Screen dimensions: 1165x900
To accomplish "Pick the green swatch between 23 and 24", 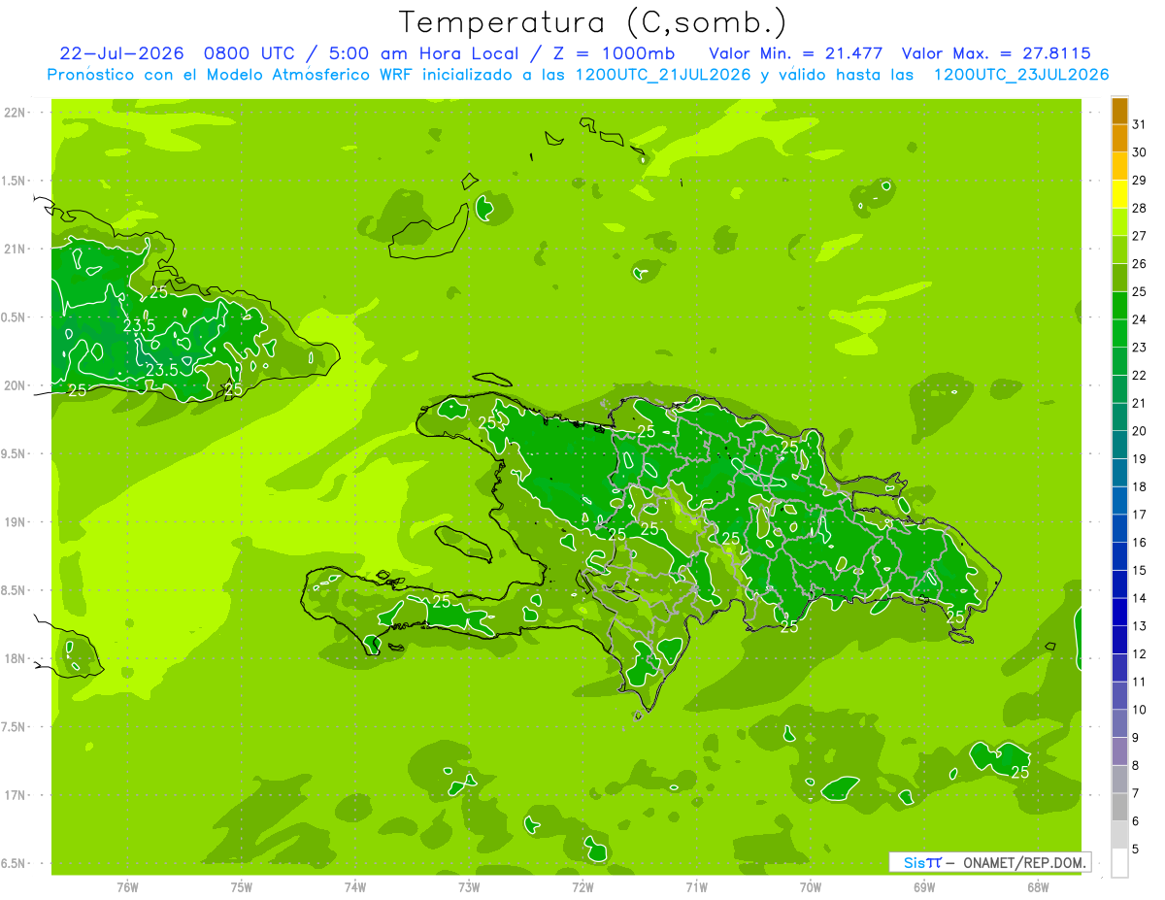I will [1119, 333].
